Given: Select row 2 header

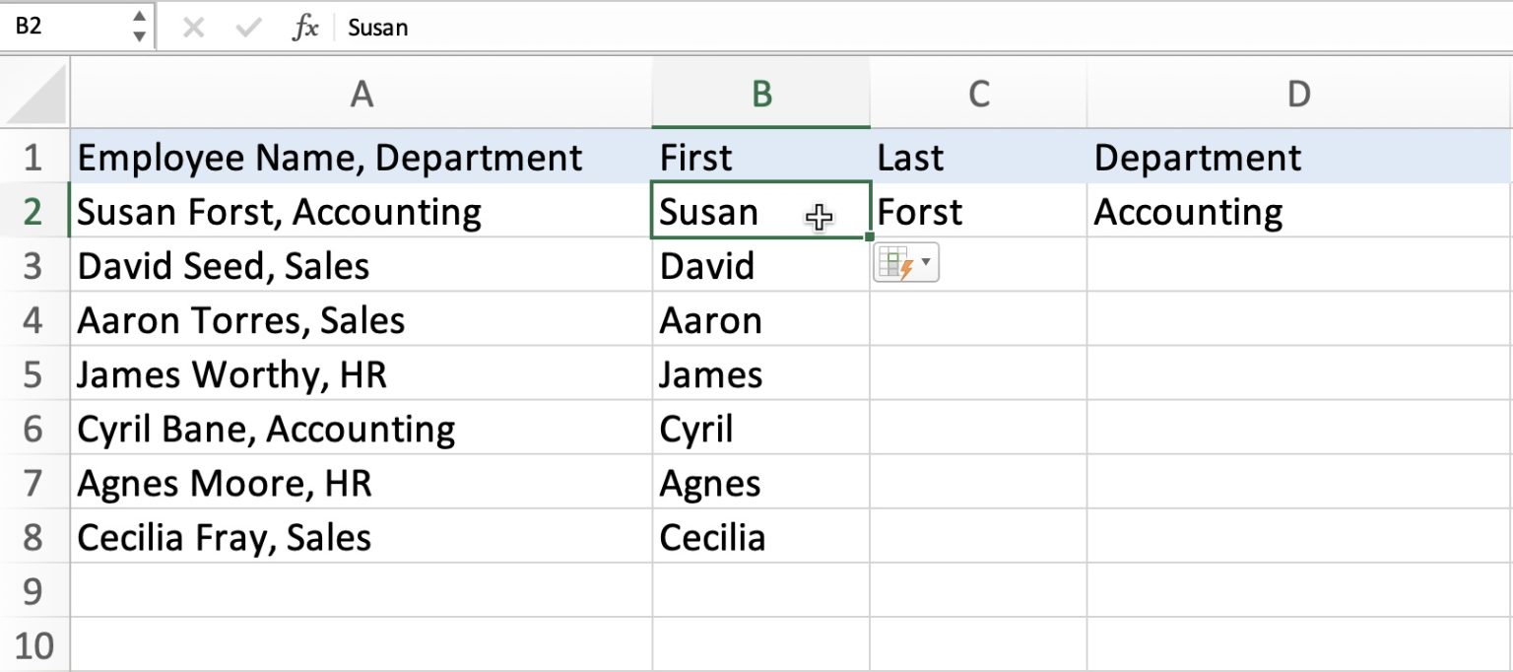Looking at the screenshot, I should coord(34,211).
